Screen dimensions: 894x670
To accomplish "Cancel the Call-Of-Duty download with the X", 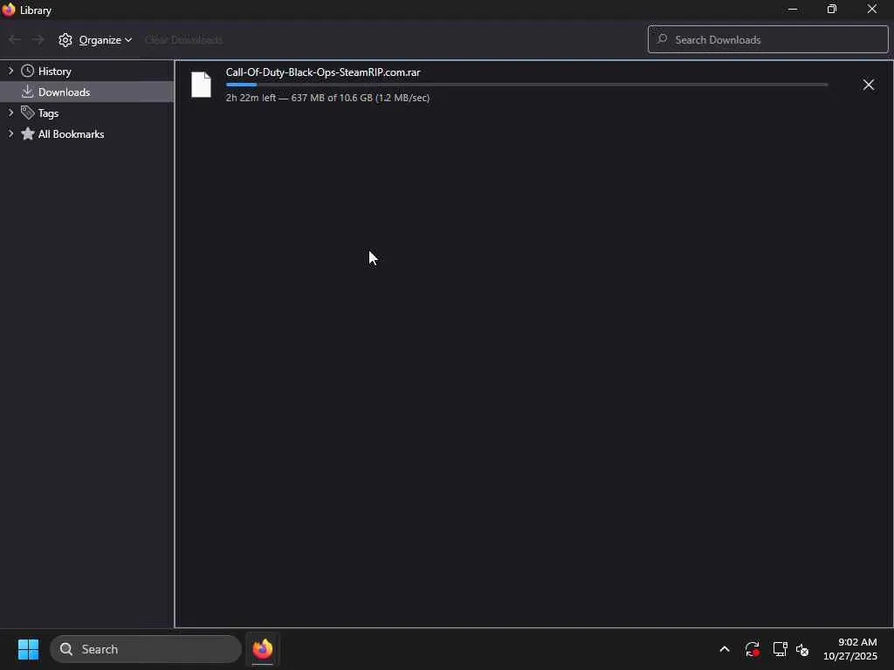I will pyautogui.click(x=868, y=85).
